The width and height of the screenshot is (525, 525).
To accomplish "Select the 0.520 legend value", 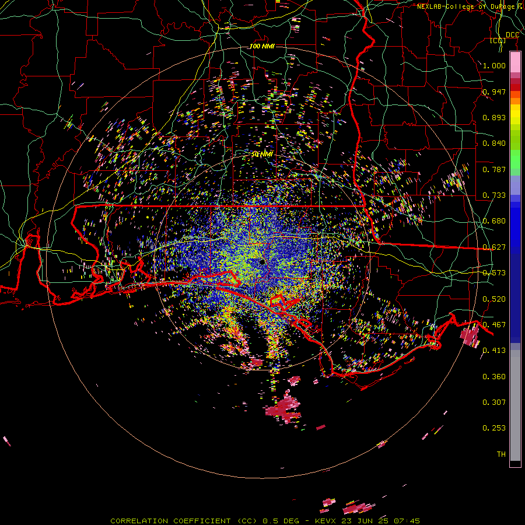I will pyautogui.click(x=494, y=299).
